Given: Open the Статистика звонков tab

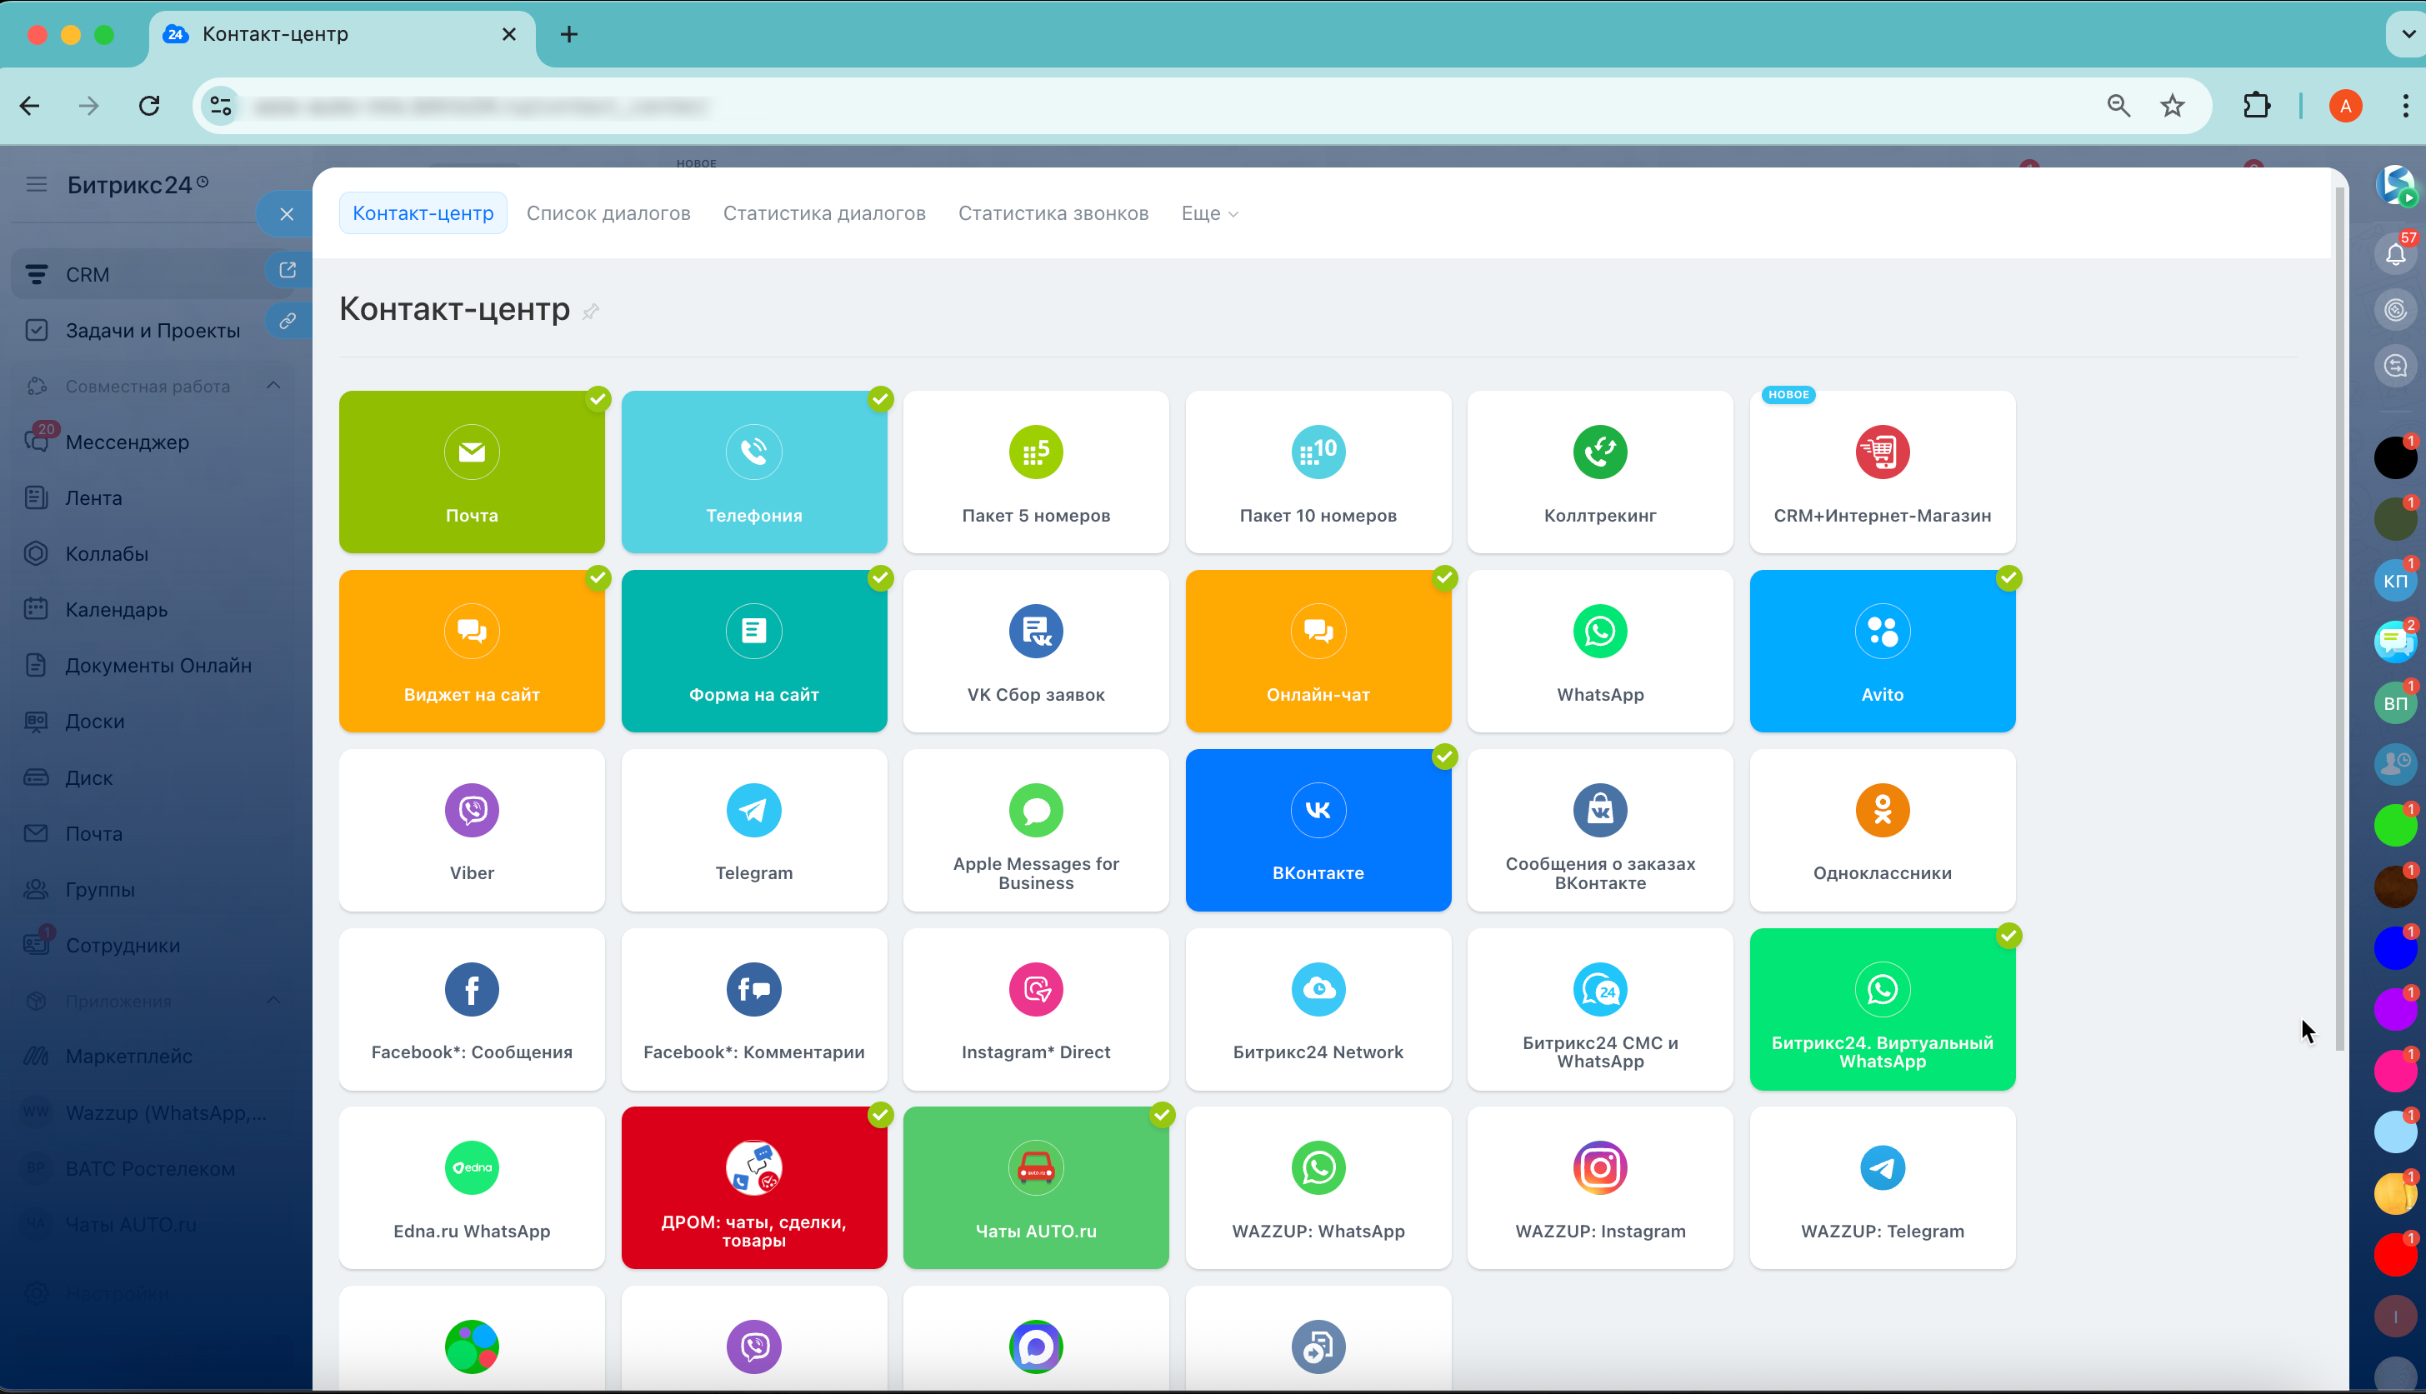Looking at the screenshot, I should click(x=1053, y=213).
